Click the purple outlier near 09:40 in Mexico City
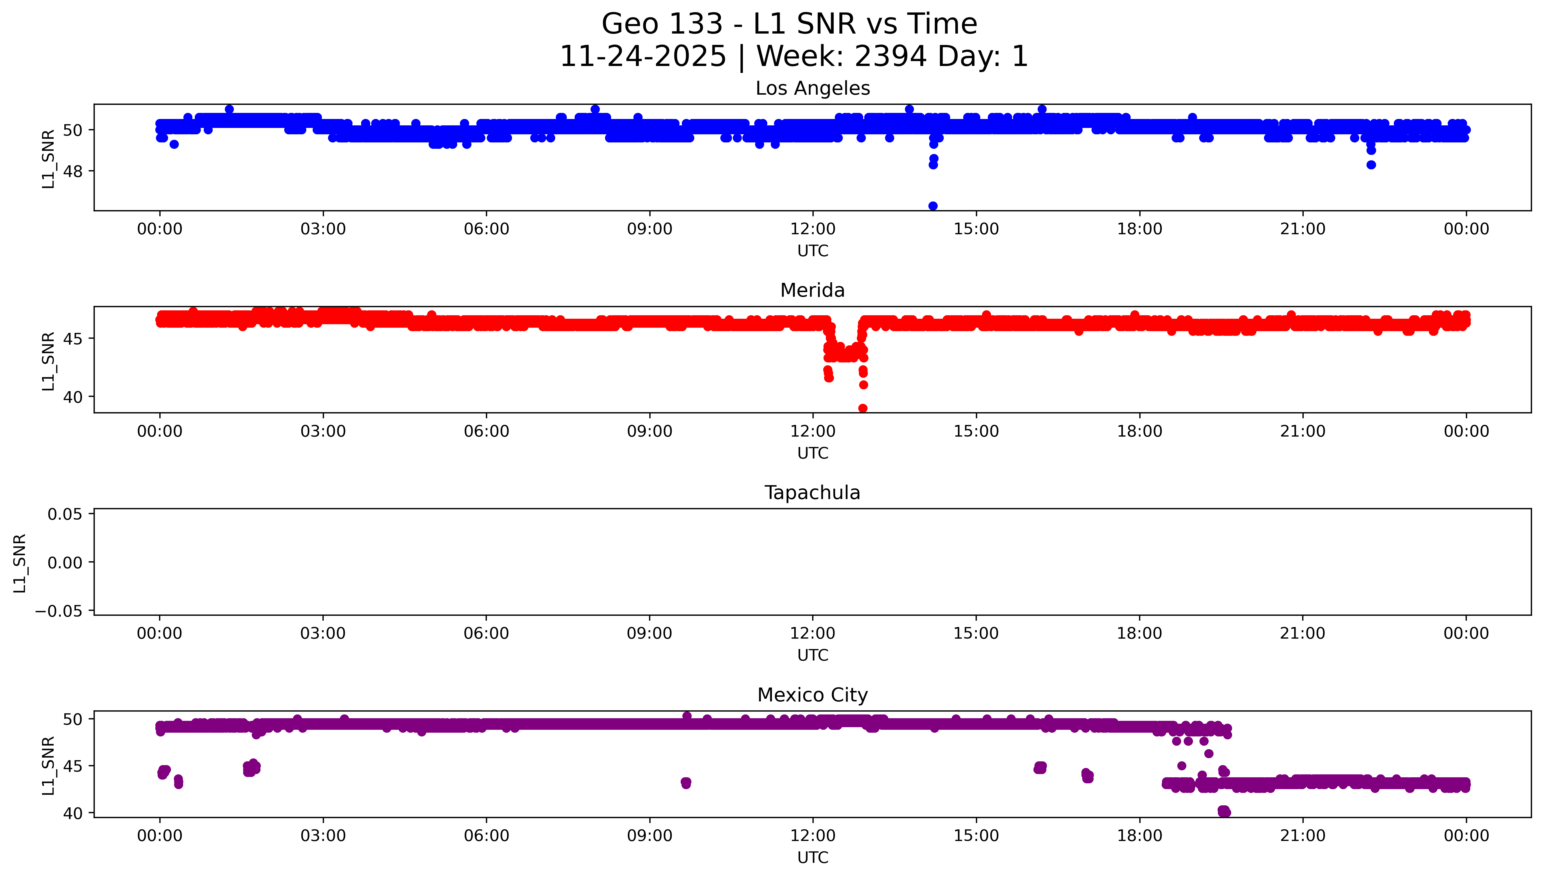Viewport: 1543px width, 878px height. pos(686,783)
